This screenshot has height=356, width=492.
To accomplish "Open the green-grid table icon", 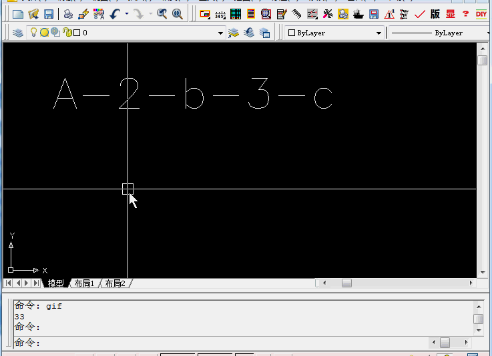I will click(x=236, y=14).
